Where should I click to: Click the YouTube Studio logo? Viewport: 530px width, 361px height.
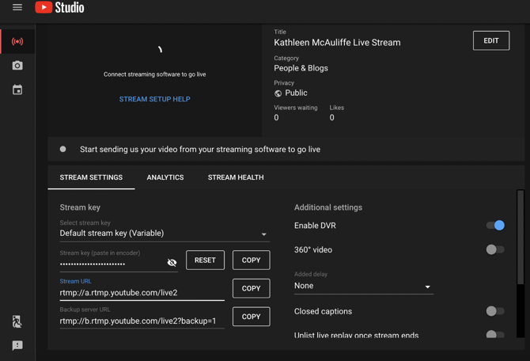[60, 8]
